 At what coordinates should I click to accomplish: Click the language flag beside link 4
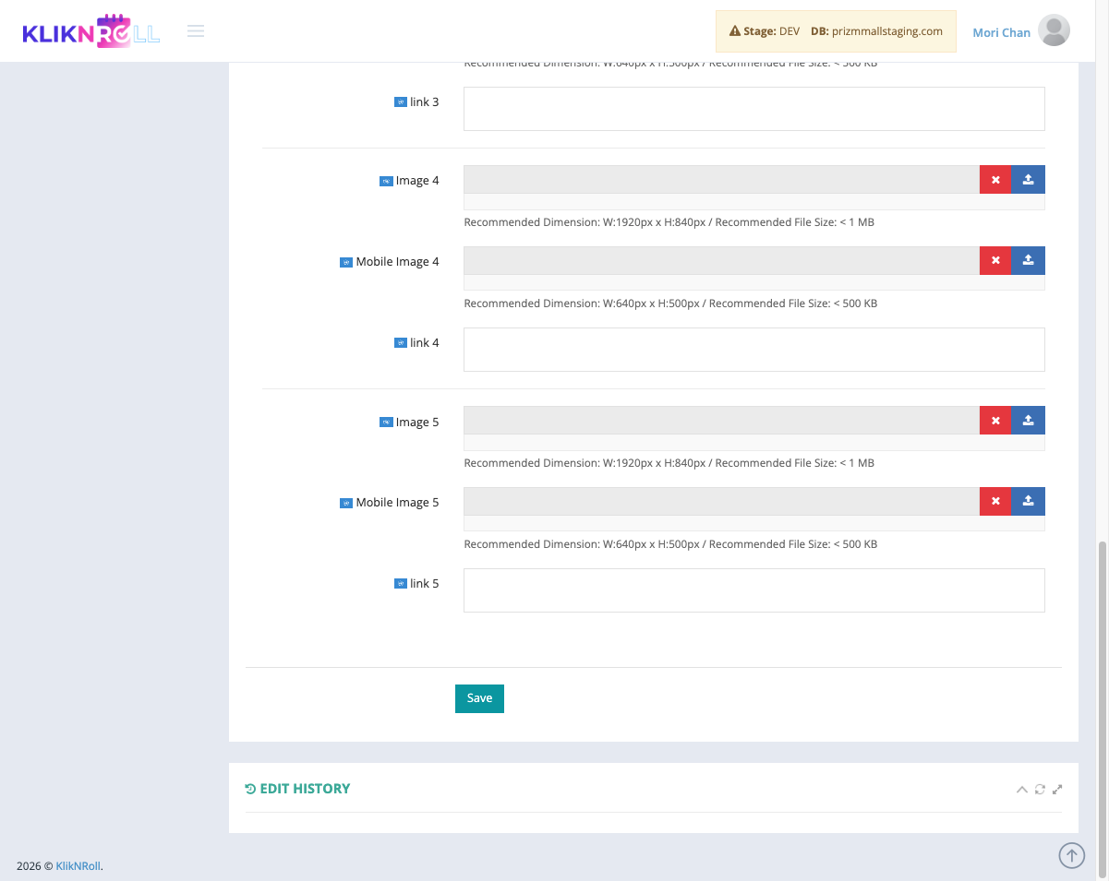tap(401, 343)
